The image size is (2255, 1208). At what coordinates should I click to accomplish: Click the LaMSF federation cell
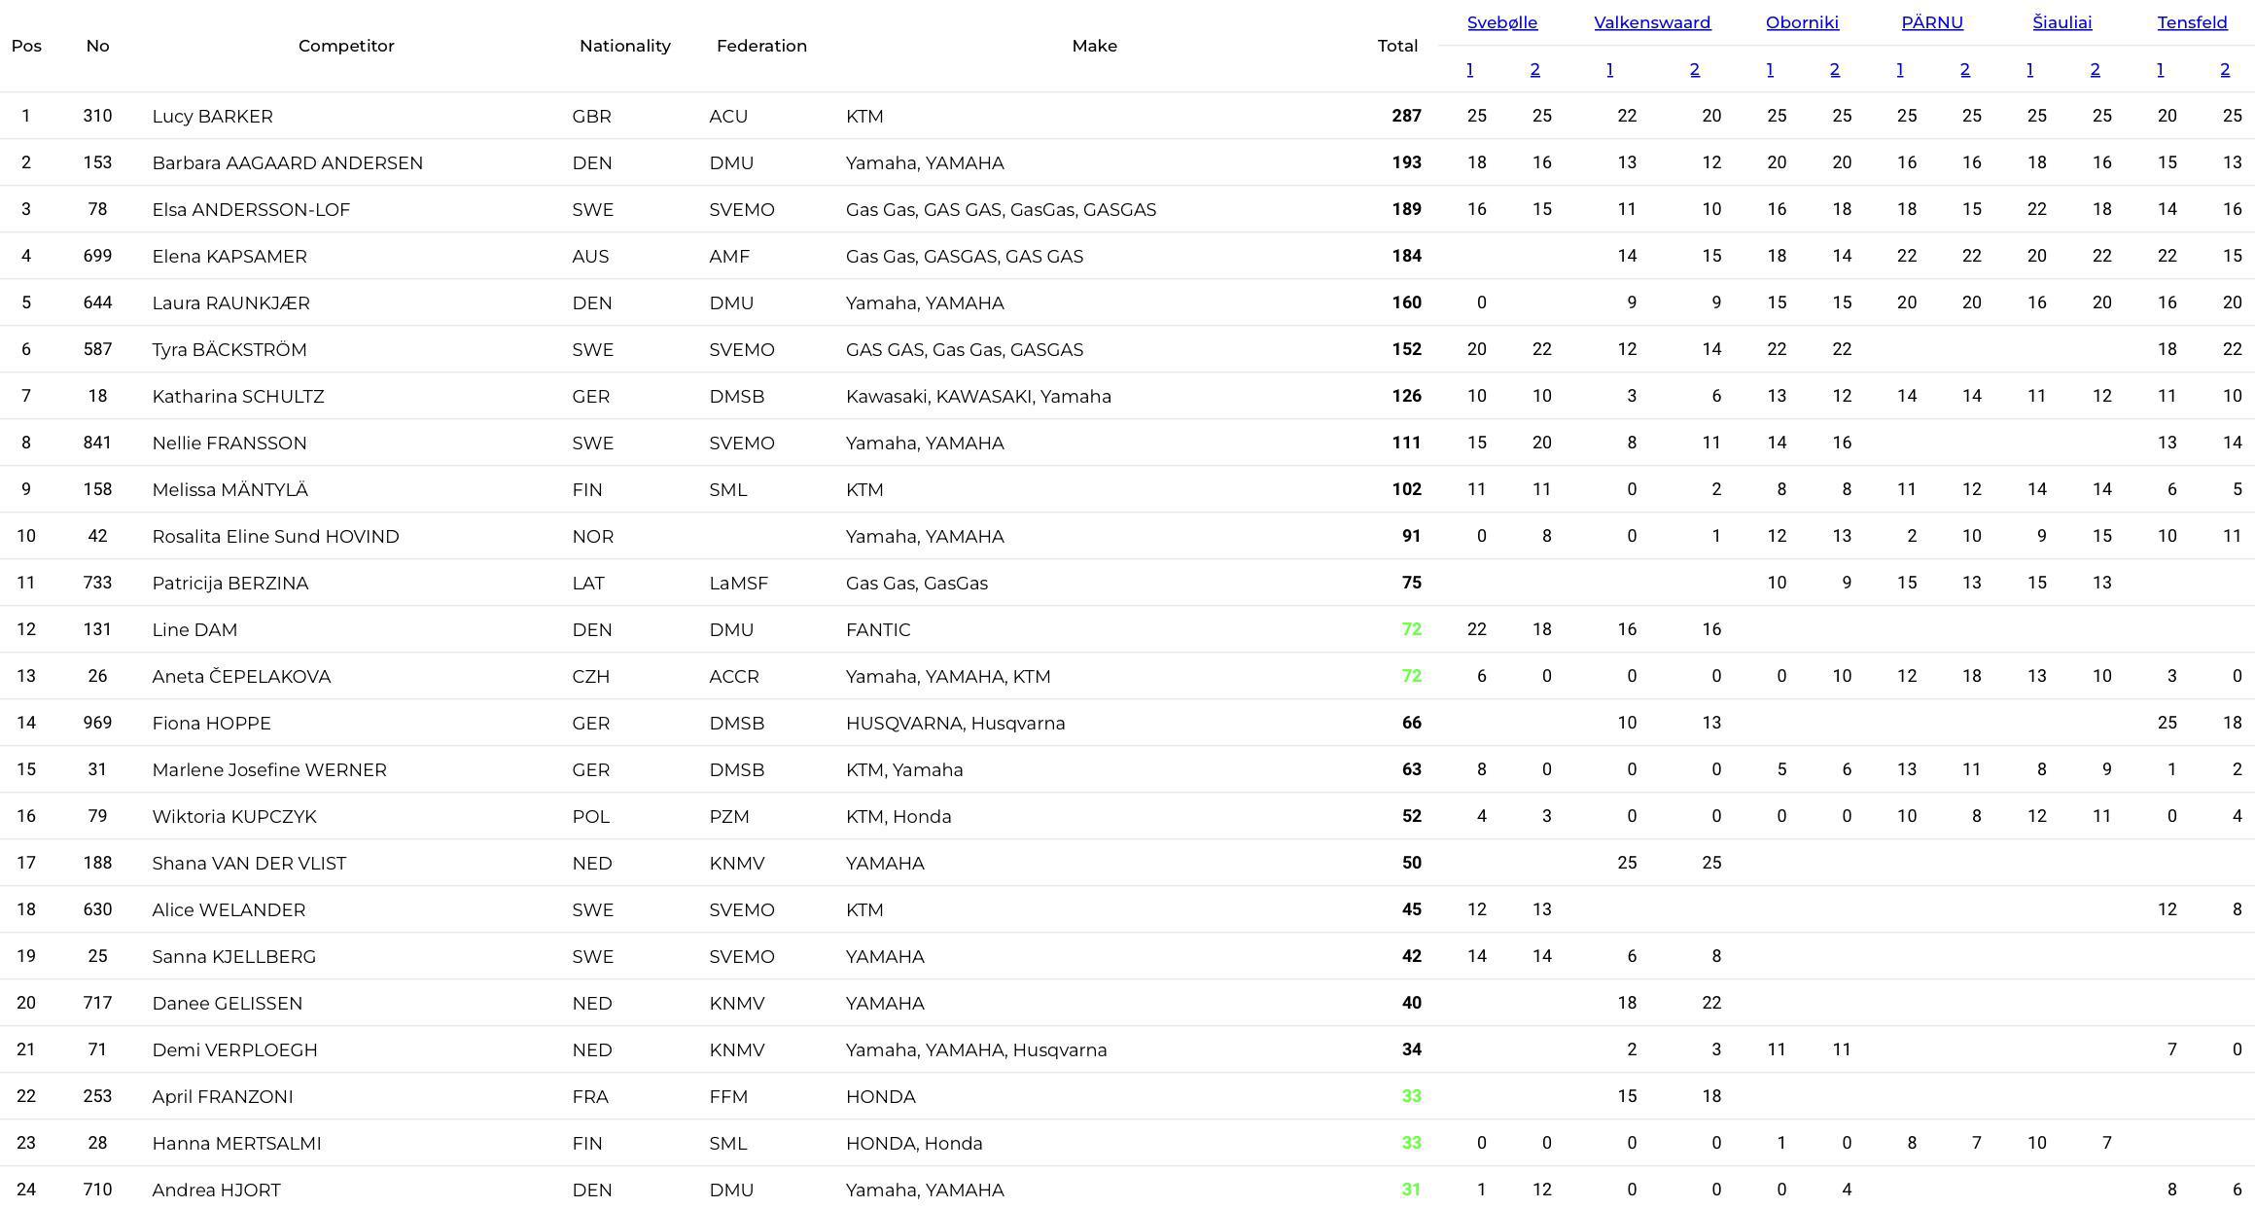738,583
